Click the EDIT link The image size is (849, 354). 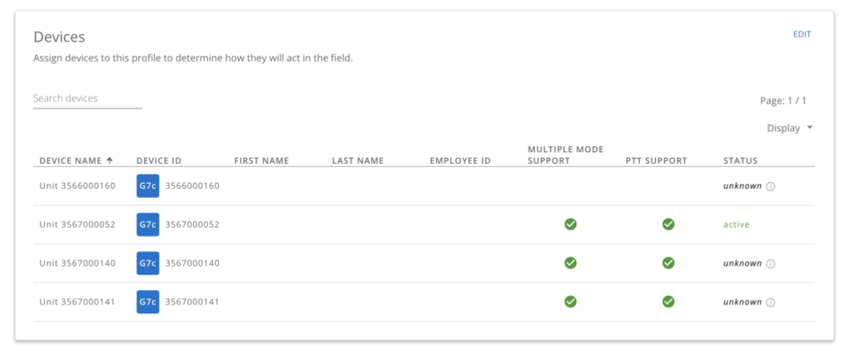point(802,34)
